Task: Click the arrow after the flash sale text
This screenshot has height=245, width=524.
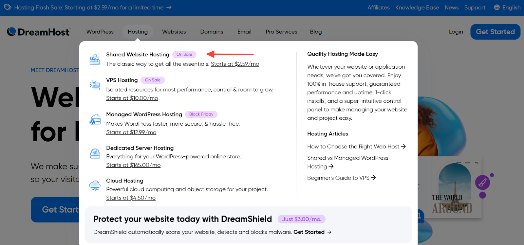Action: click(169, 7)
